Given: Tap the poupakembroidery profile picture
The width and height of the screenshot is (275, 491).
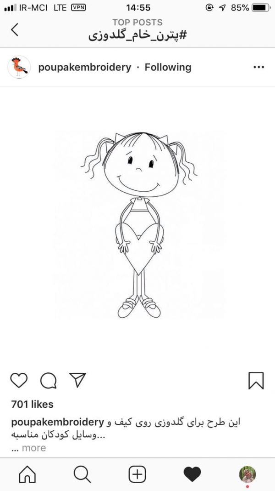Looking at the screenshot, I should click(19, 67).
